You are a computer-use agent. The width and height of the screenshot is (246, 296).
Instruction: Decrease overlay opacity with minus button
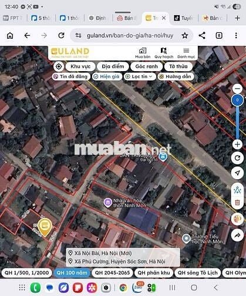tap(237, 89)
